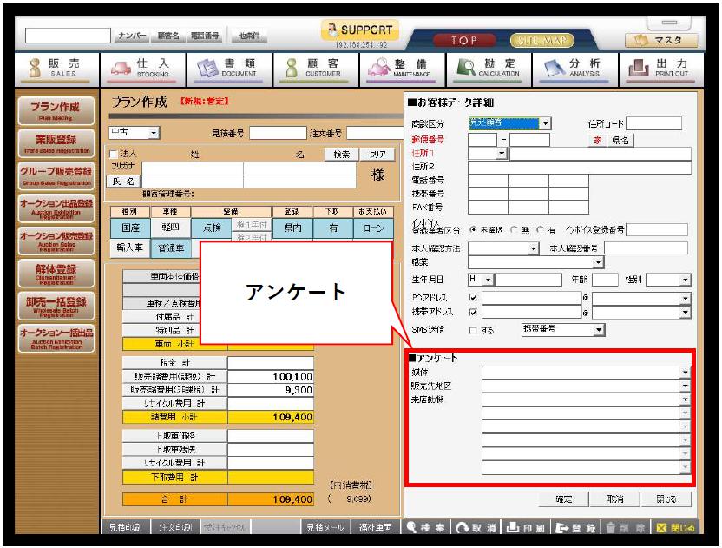Viewport: 722px width, 548px height.
Task: Click the 検索 search icon in bottom bar
Action: tap(426, 528)
